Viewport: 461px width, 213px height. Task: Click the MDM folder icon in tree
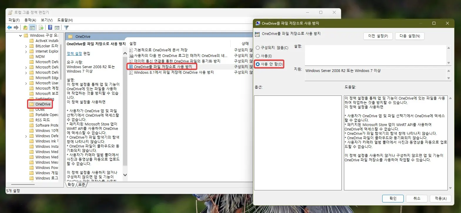pyautogui.click(x=32, y=56)
